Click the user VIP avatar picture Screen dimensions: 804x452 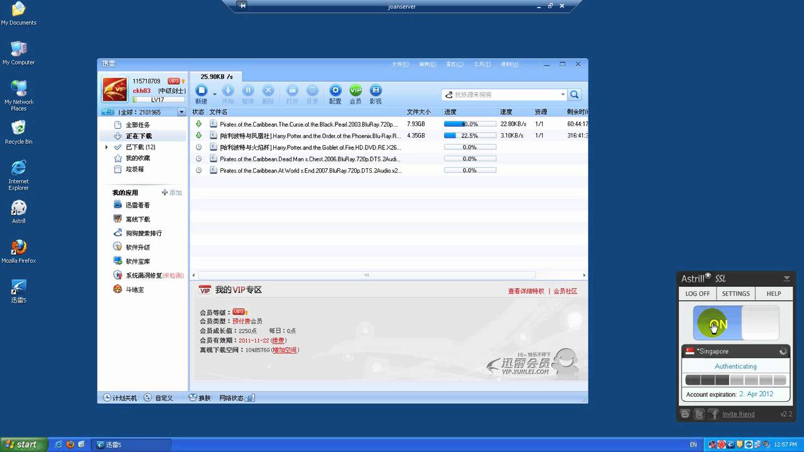point(115,90)
